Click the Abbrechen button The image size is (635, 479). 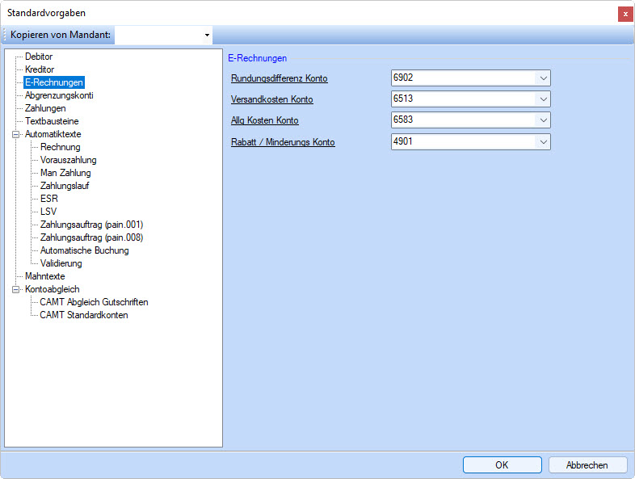[587, 465]
